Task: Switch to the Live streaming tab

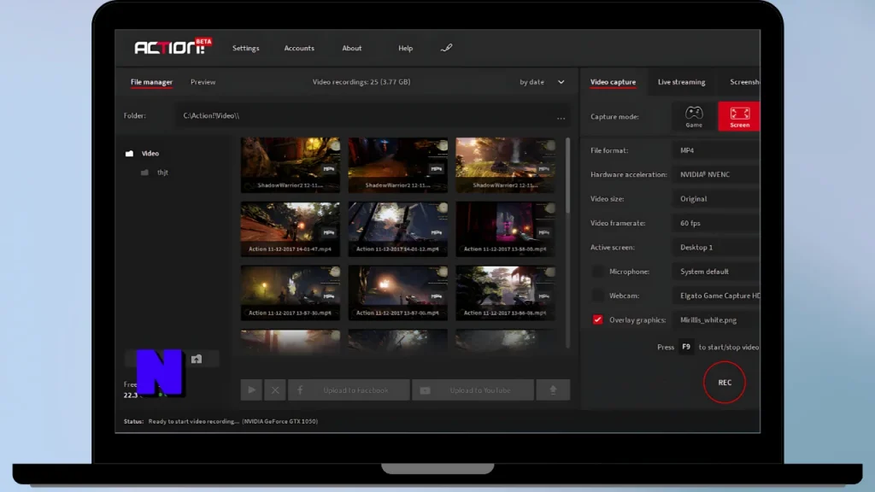Action: (681, 82)
